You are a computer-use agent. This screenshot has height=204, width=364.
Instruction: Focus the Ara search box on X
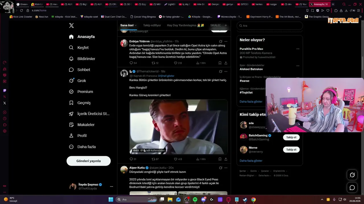pos(270,25)
